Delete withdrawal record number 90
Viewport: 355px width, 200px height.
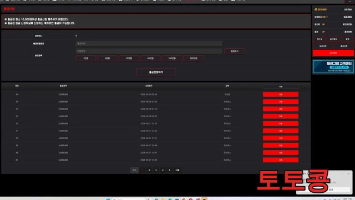click(x=281, y=138)
